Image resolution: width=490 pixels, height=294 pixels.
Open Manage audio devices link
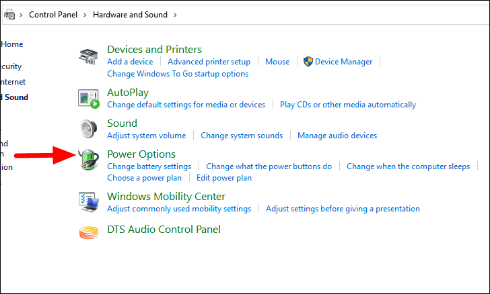point(337,136)
